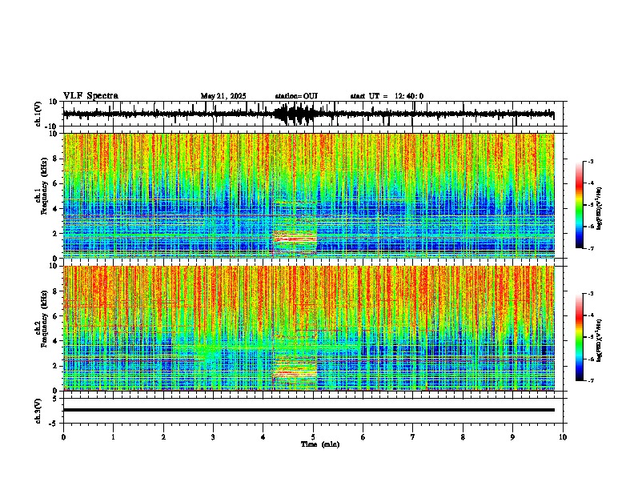Viewport: 634px width, 490px height.
Task: Click the ch.2 spectrogram color scale bar
Action: click(x=580, y=337)
